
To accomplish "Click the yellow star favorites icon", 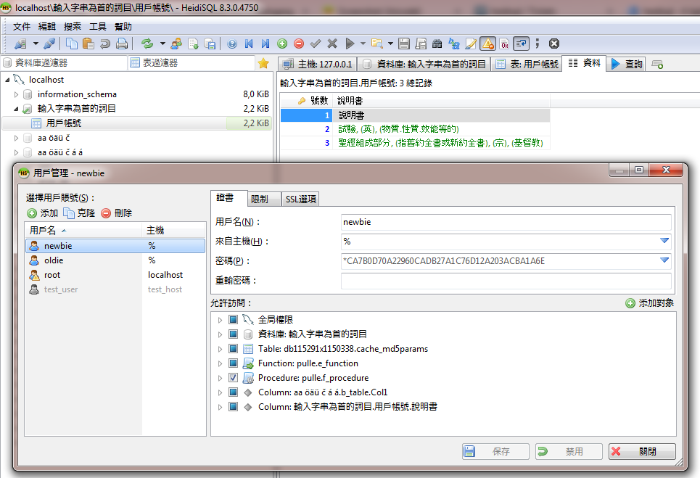I will pyautogui.click(x=263, y=63).
